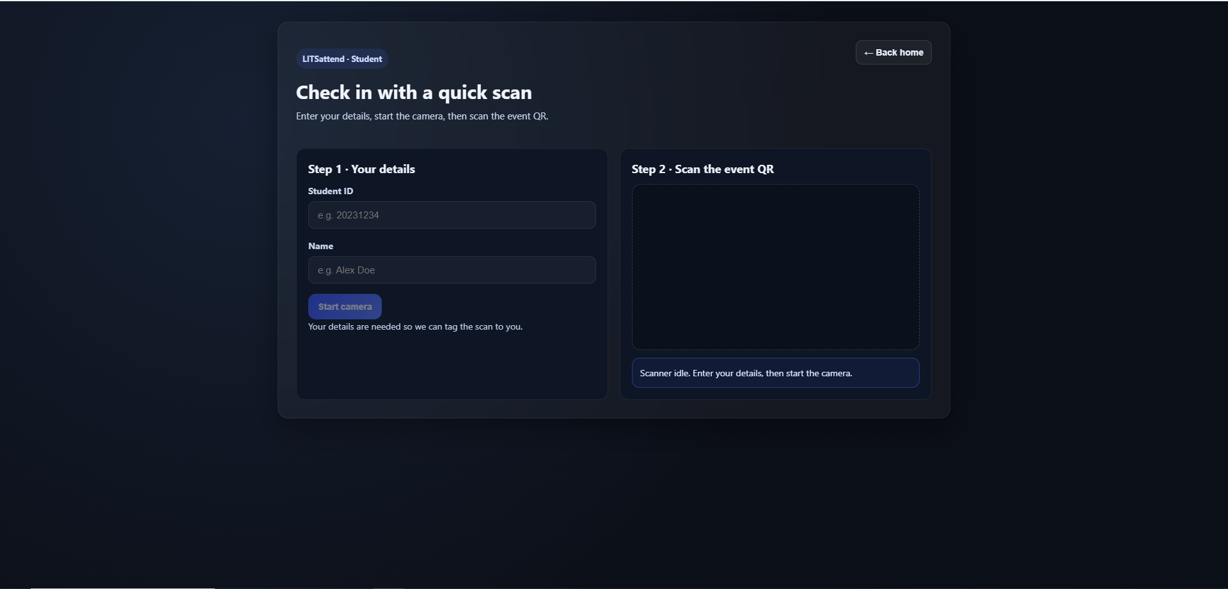This screenshot has height=589, width=1228.
Task: Click the instruction text under the heading
Action: tap(421, 116)
